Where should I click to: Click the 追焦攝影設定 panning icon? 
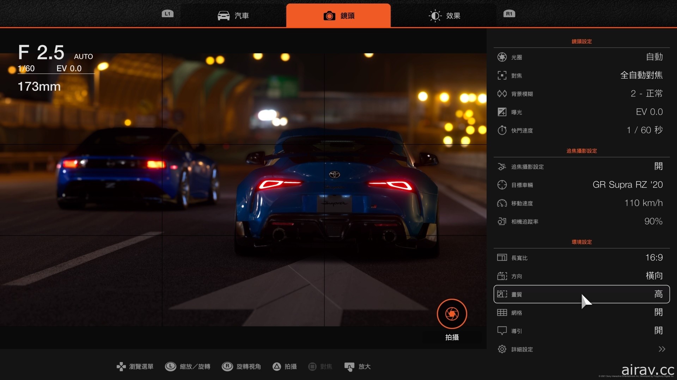click(502, 166)
